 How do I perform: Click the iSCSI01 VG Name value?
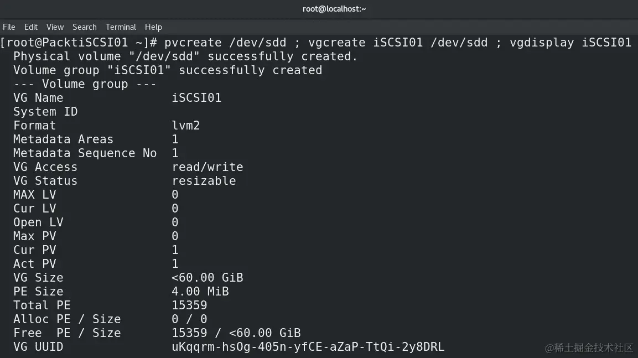[197, 97]
